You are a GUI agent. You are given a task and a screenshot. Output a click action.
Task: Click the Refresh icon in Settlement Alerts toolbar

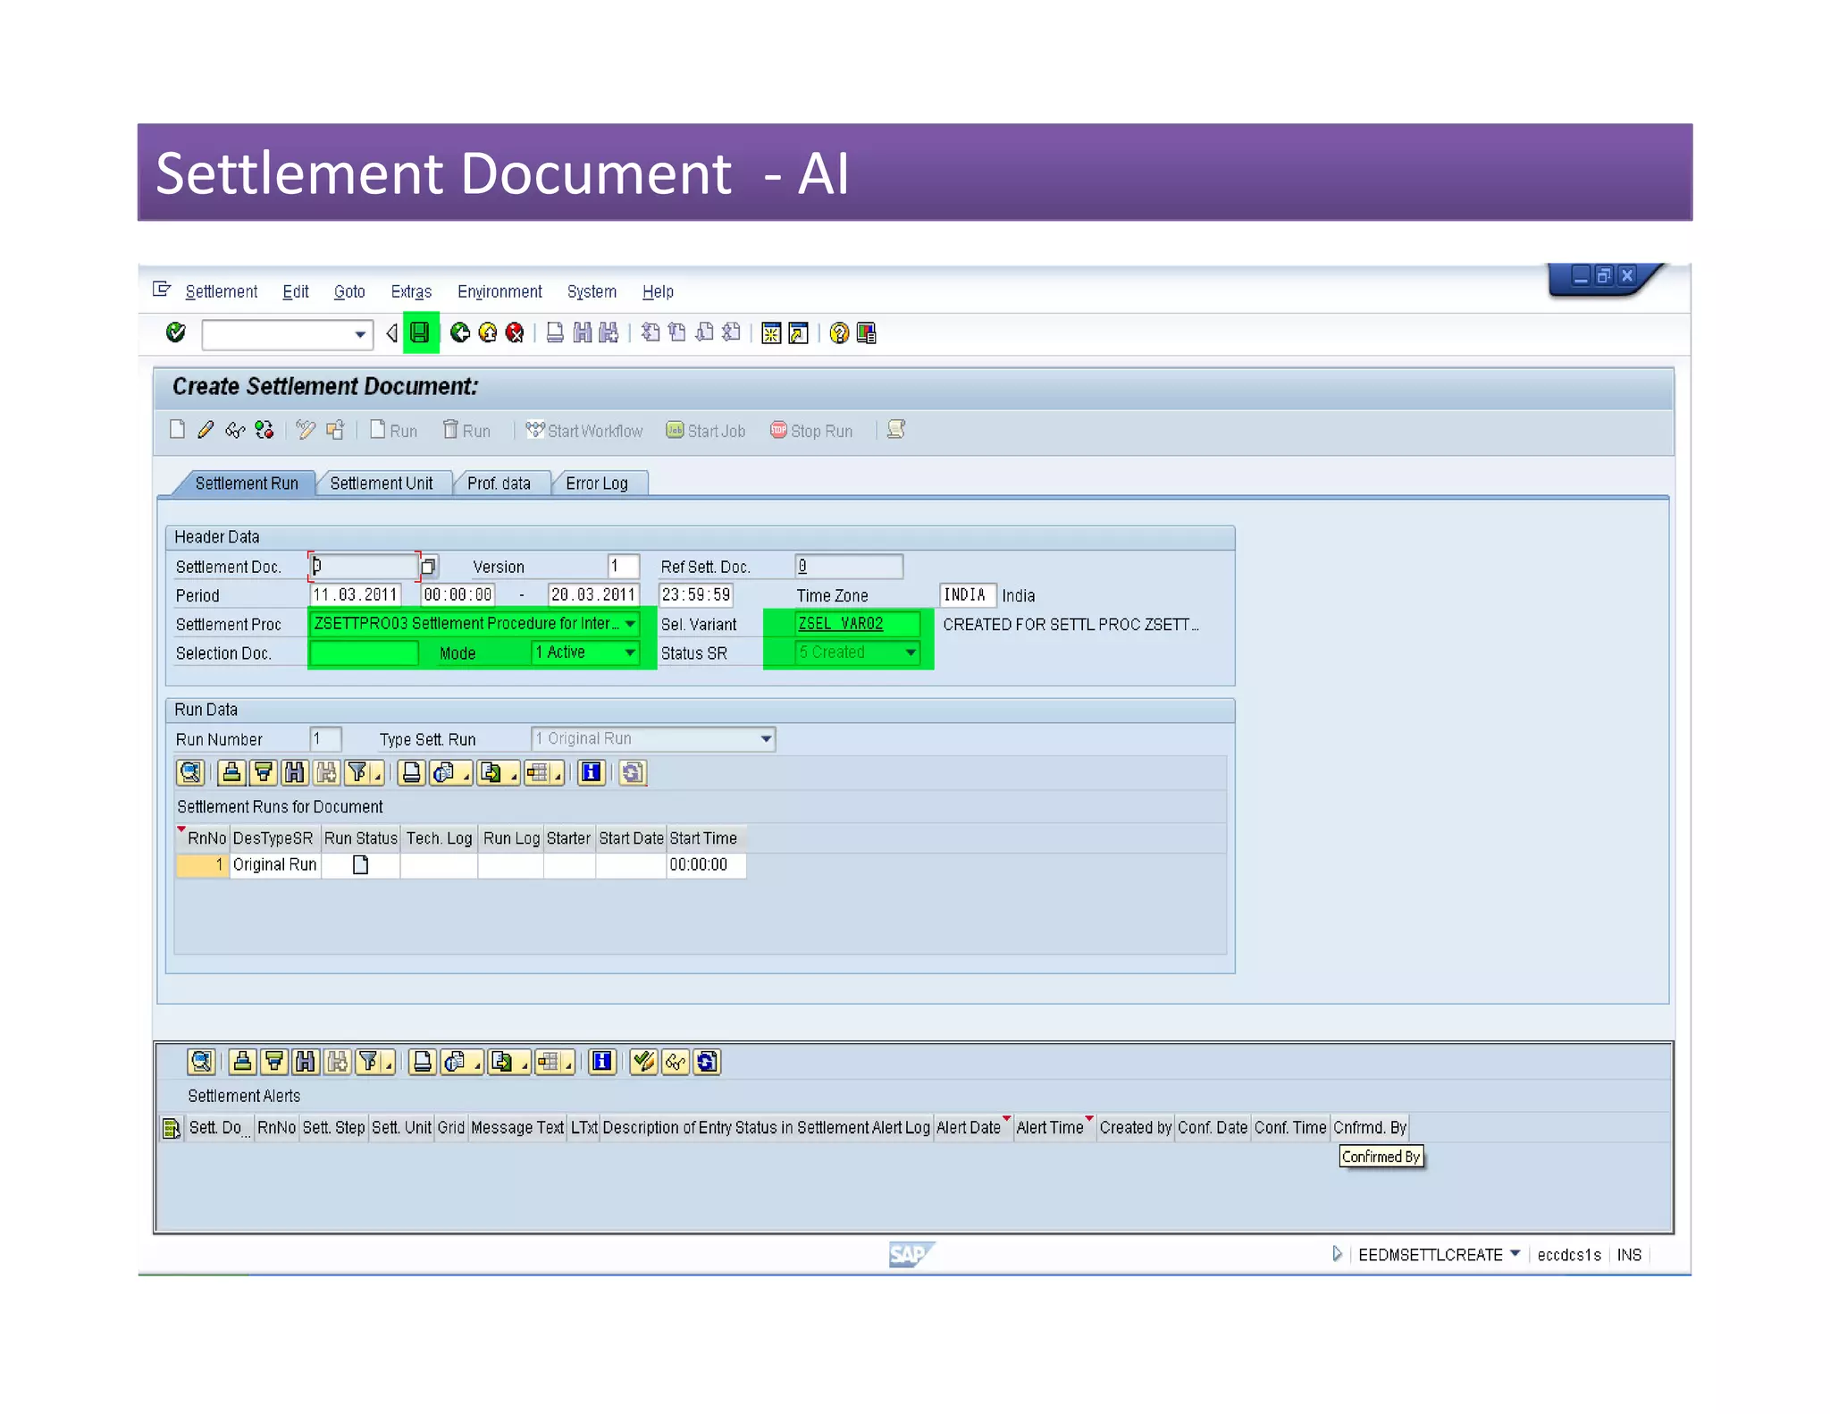707,1062
